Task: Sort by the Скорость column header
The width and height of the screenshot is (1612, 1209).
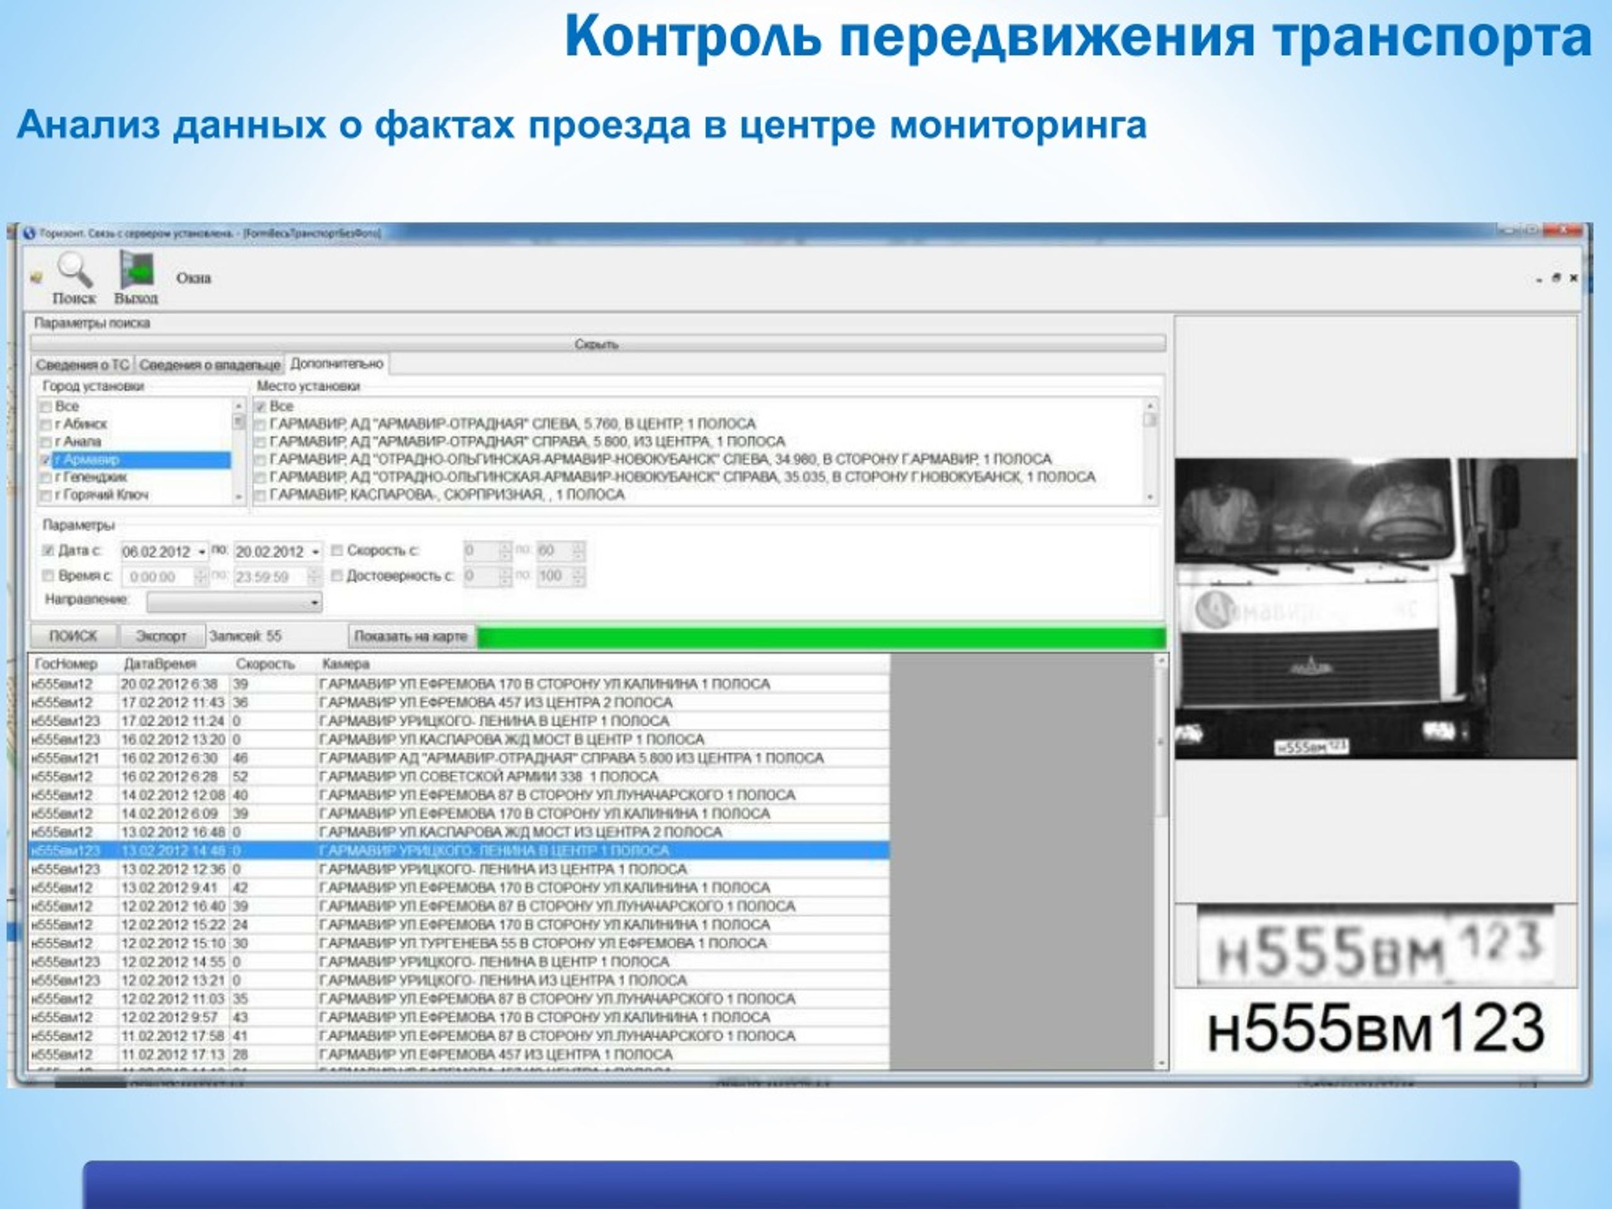Action: [265, 664]
